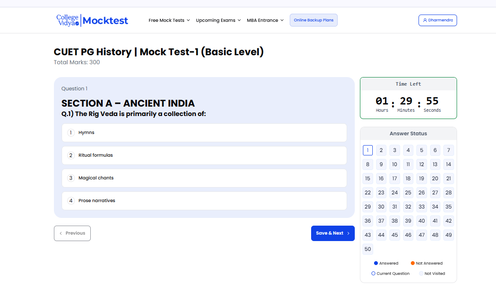Click the Dharmendra account button
The image size is (496, 289).
tap(437, 20)
